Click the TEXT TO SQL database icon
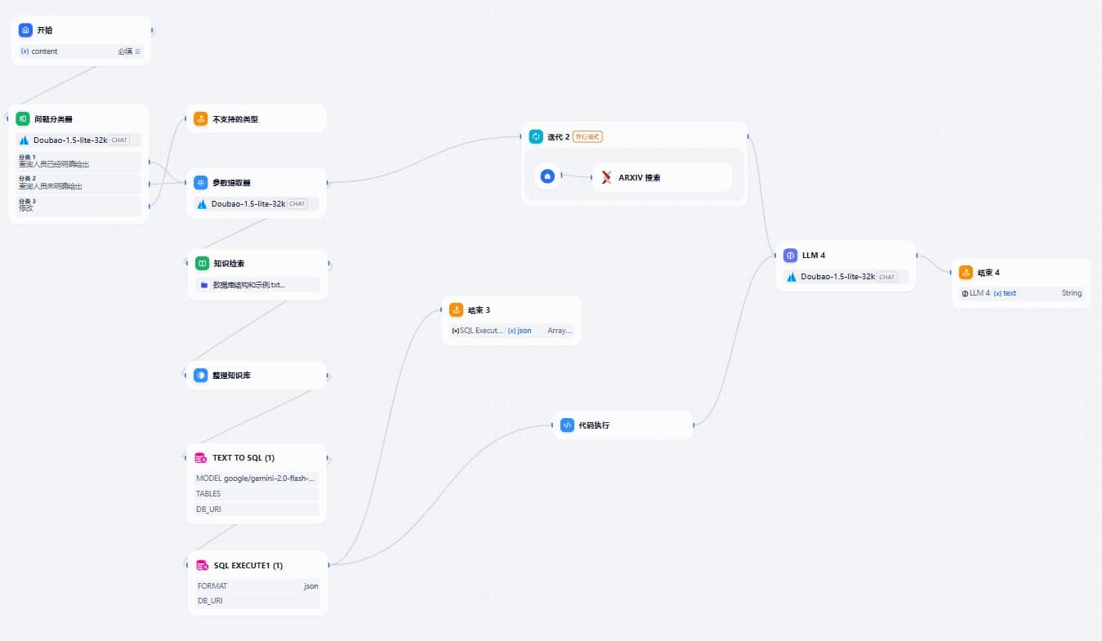Viewport: 1102px width, 641px height. pyautogui.click(x=201, y=458)
